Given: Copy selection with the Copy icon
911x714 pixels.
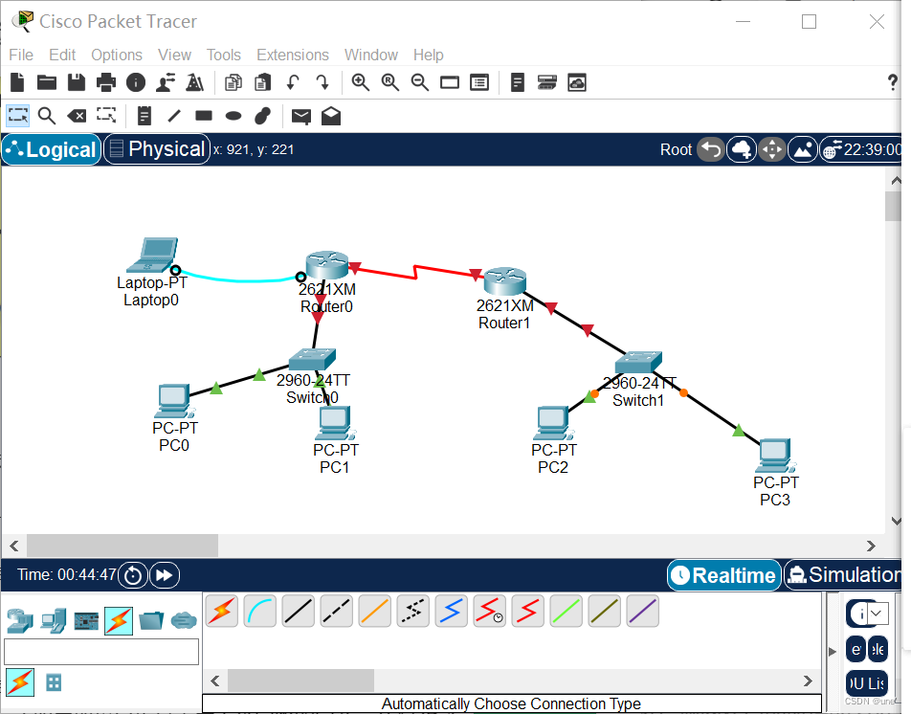Looking at the screenshot, I should [x=233, y=82].
